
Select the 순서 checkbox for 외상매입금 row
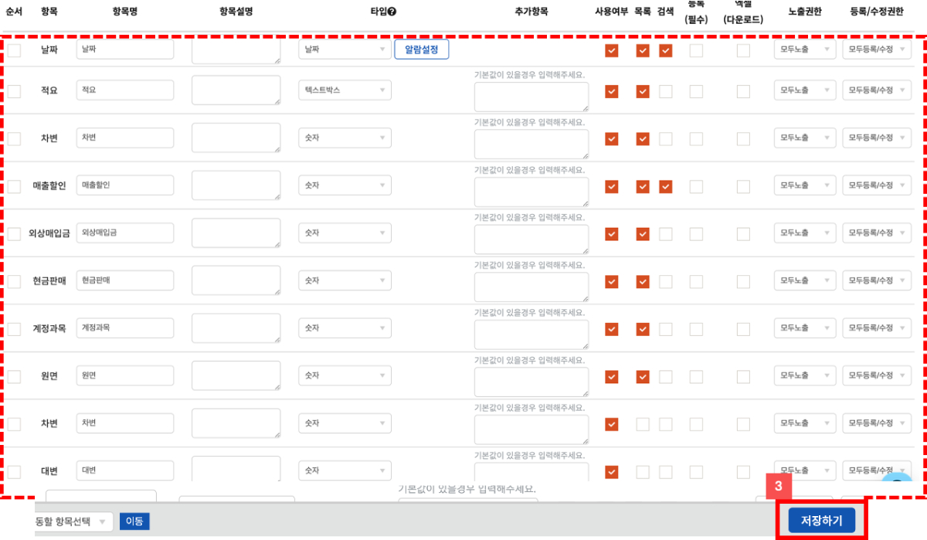pos(14,234)
